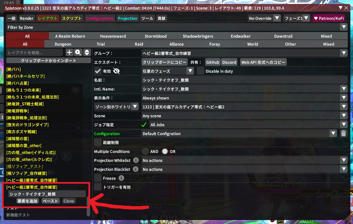The height and width of the screenshot is (224, 353).
Task: Click the クリップボードからインポート button
Action: coord(49,60)
